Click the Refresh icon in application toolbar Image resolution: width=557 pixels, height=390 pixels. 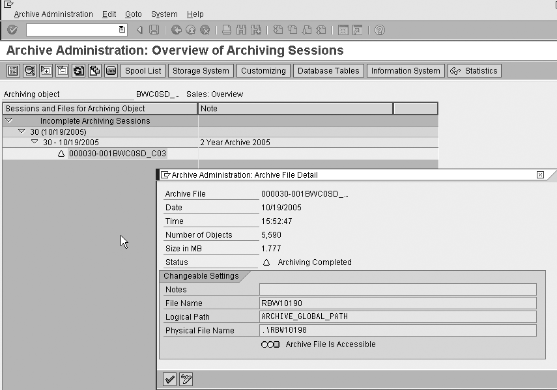tap(79, 70)
